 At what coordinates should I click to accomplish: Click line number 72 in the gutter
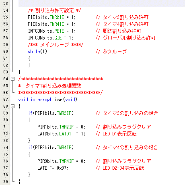pos(6,134)
